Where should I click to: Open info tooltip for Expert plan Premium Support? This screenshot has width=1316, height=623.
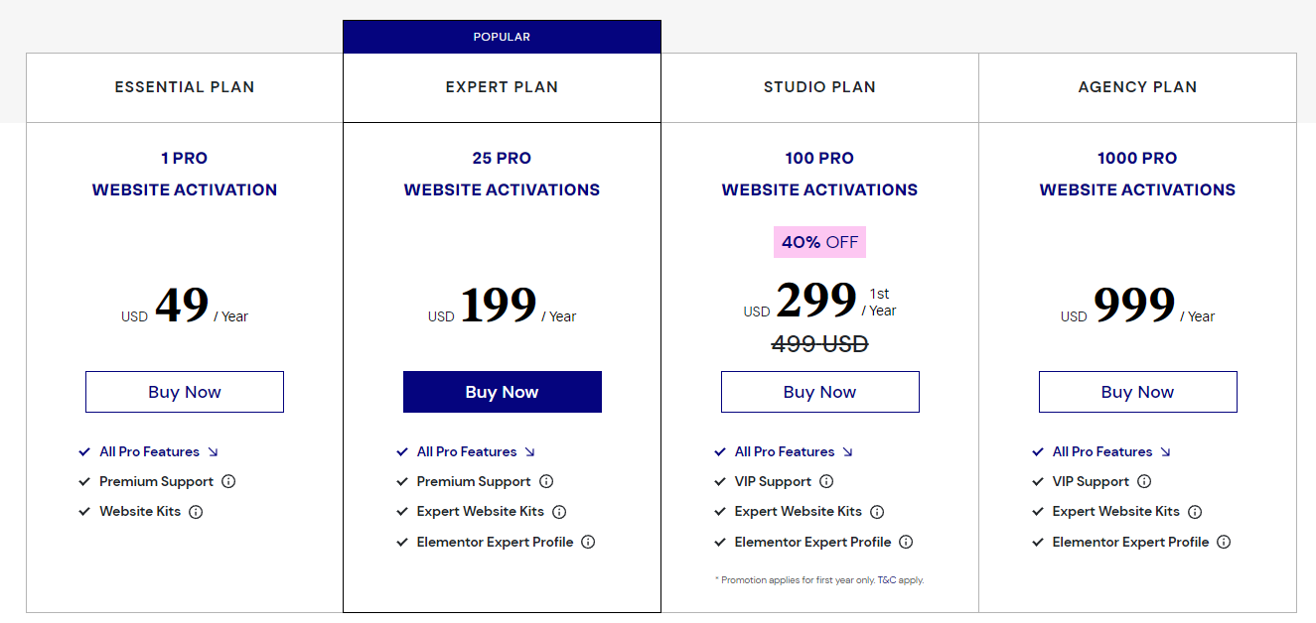pyautogui.click(x=546, y=481)
